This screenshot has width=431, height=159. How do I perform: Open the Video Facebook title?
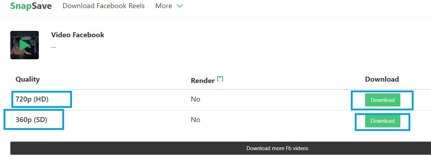(x=78, y=35)
